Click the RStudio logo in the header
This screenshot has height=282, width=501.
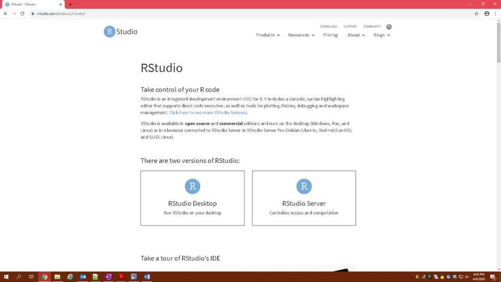pos(120,32)
